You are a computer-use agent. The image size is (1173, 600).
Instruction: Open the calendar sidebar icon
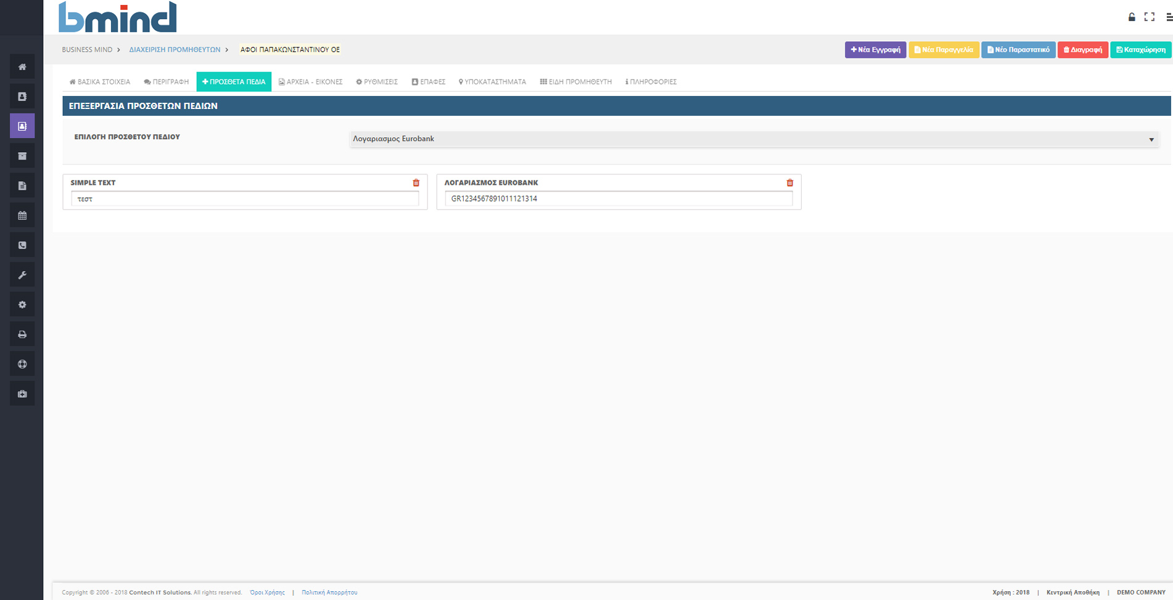pyautogui.click(x=22, y=215)
